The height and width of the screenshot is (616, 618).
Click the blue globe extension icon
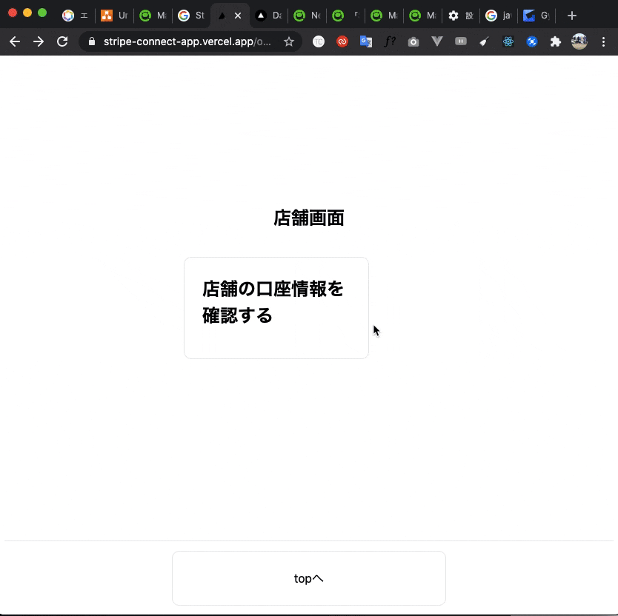[532, 41]
